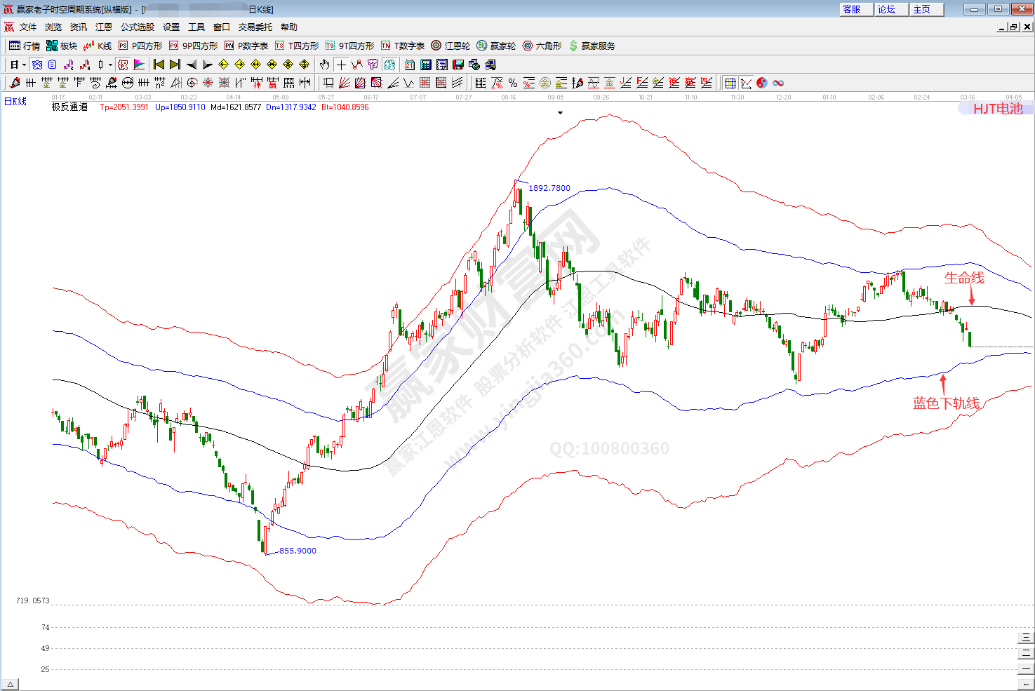Open the 江恩 menu
Image resolution: width=1035 pixels, height=691 pixels.
click(104, 27)
